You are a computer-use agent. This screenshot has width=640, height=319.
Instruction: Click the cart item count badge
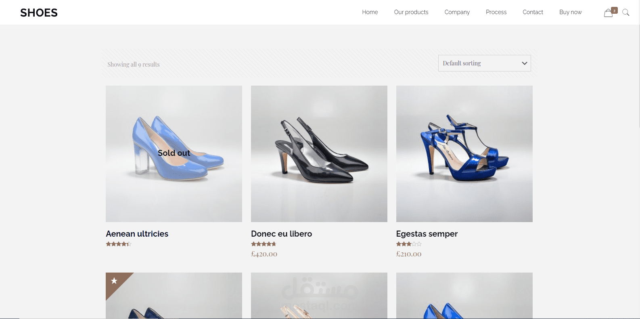[x=614, y=10]
